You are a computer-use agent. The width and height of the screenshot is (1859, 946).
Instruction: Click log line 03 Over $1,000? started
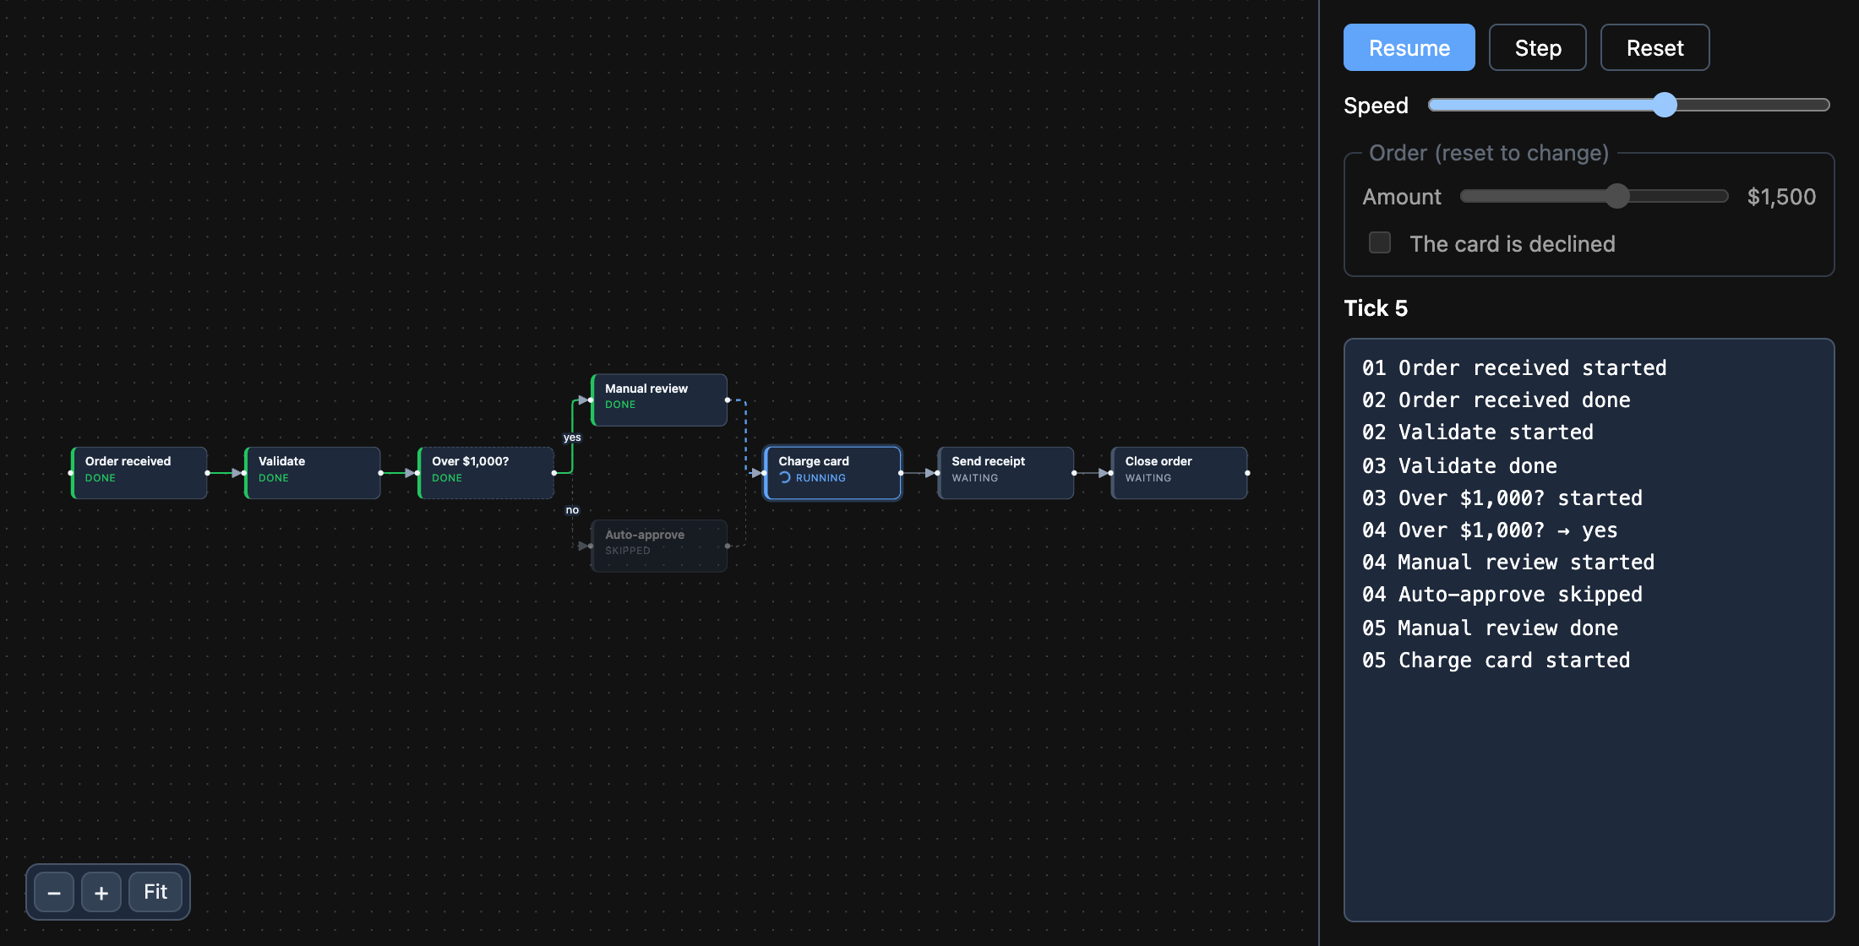click(1502, 498)
